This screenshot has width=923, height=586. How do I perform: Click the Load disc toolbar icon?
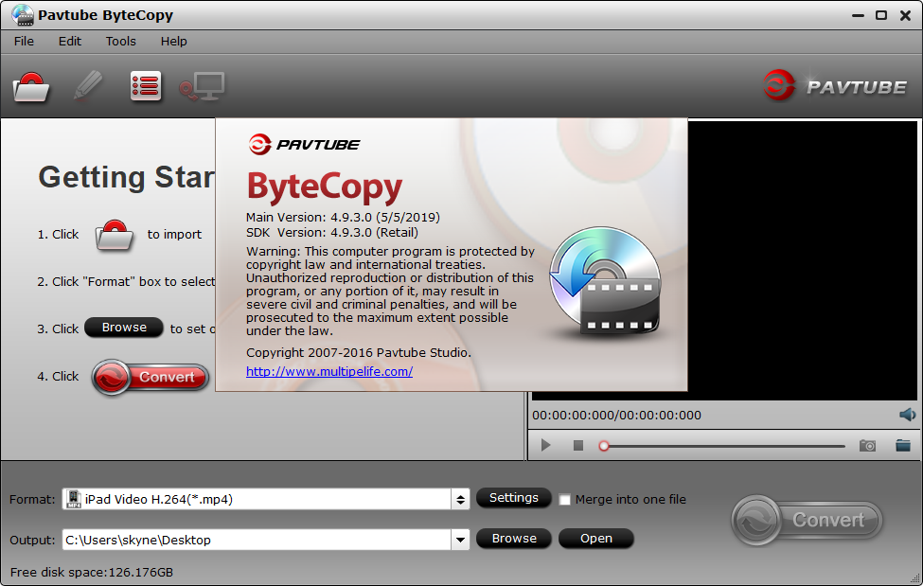coord(31,87)
